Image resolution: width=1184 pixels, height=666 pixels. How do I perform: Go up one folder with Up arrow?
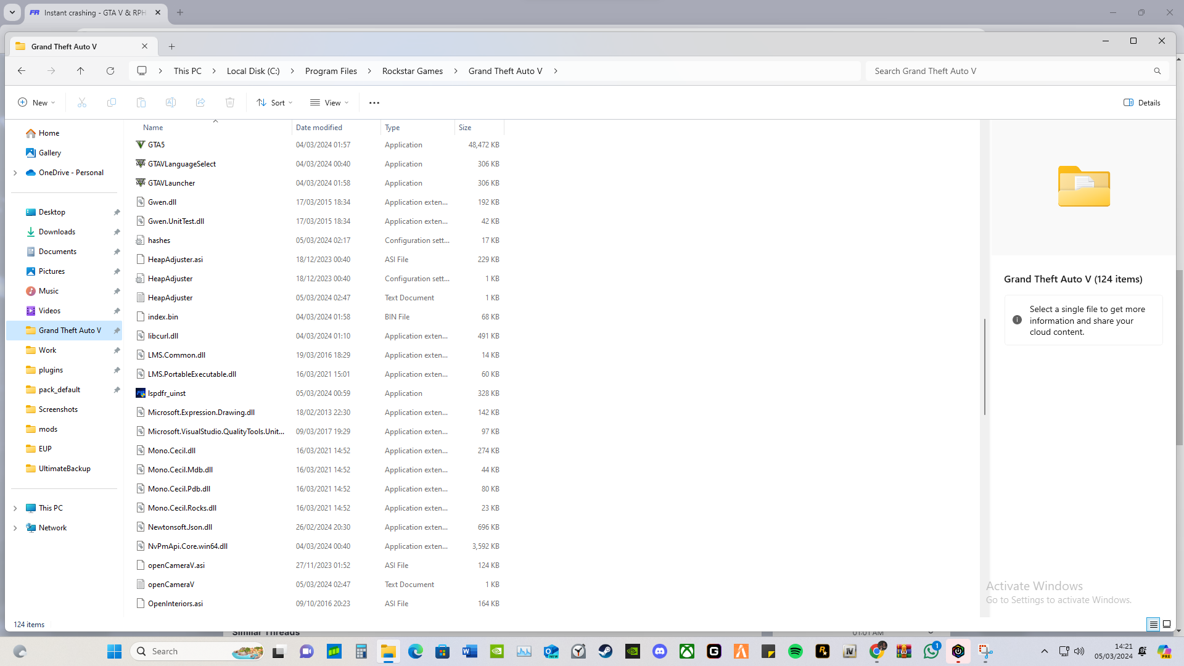[x=81, y=71]
